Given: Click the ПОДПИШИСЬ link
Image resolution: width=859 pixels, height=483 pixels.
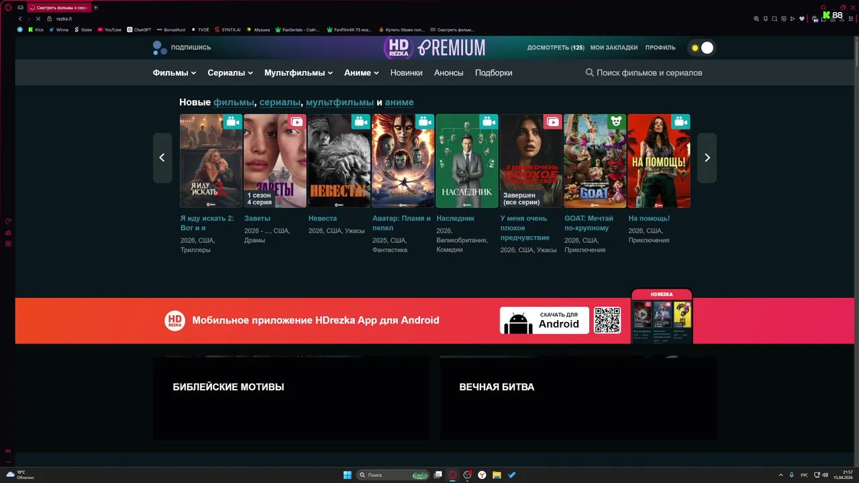Looking at the screenshot, I should coord(191,48).
